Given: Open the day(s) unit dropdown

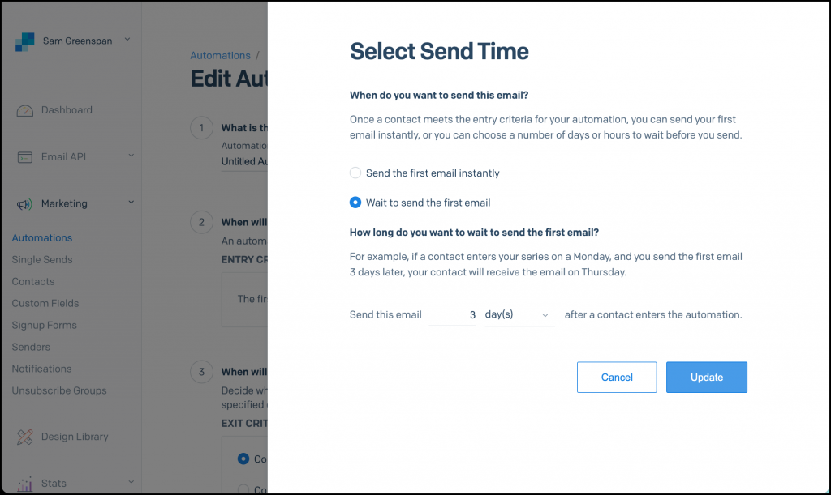Looking at the screenshot, I should 519,315.
